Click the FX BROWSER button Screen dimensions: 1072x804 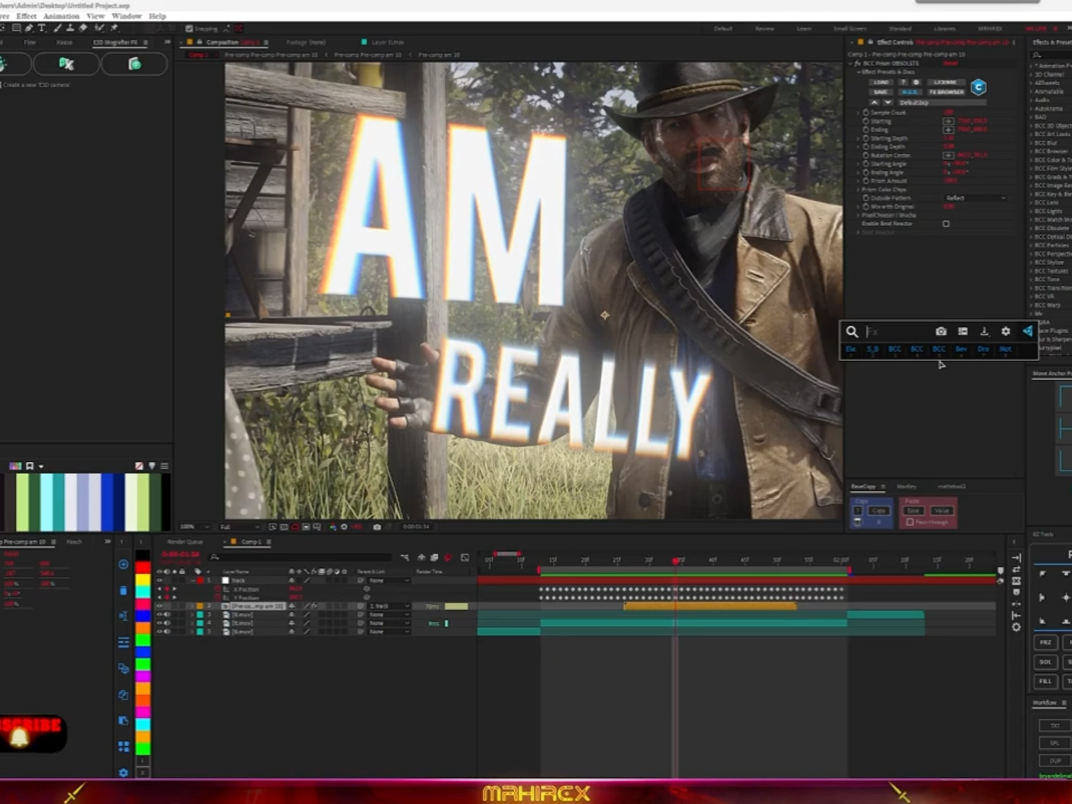[x=947, y=92]
